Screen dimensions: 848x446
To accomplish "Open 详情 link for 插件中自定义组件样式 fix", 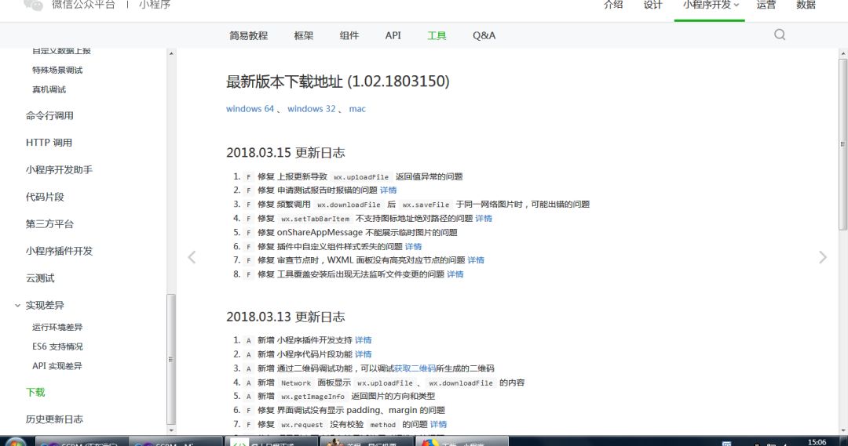I will 413,246.
